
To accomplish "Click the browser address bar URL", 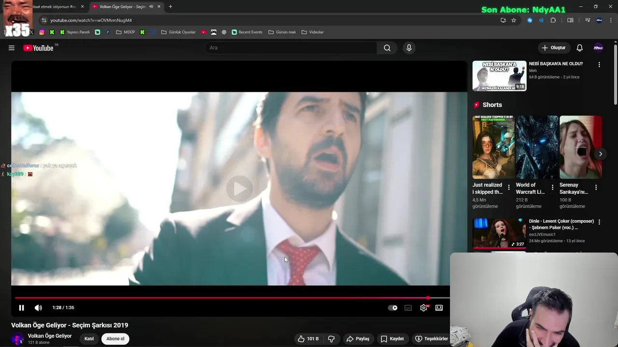I will 91,20.
